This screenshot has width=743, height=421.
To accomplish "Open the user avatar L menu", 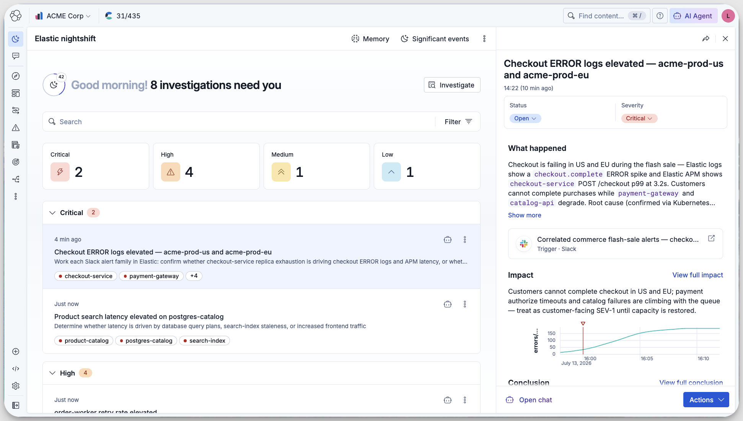I will (x=728, y=16).
